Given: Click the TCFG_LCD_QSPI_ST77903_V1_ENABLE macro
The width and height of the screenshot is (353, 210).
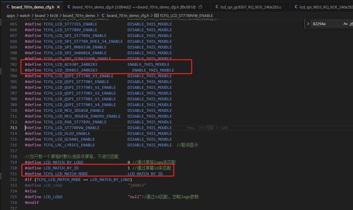Looking at the screenshot, I should coord(80,88).
